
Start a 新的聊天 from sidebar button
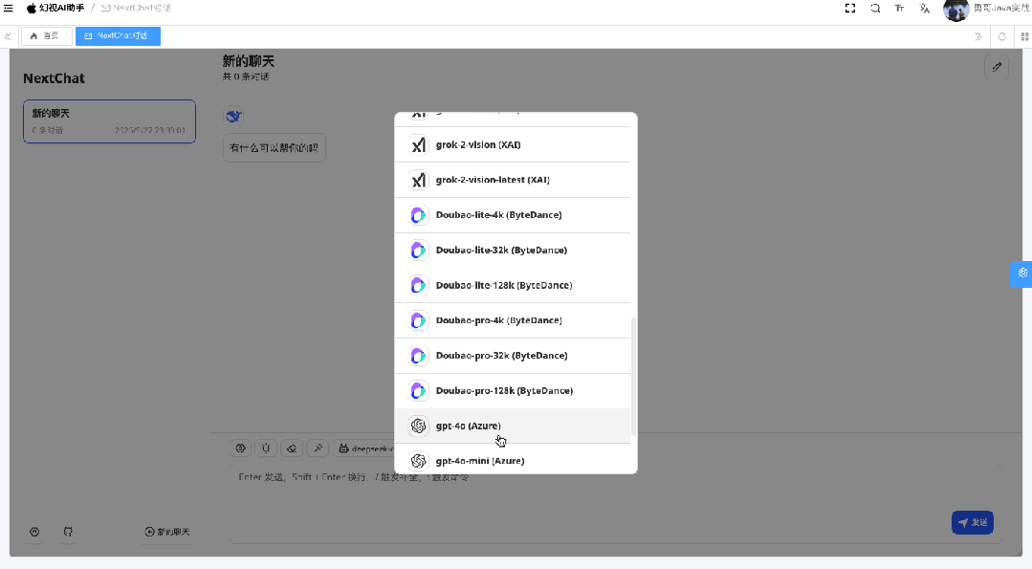click(x=167, y=532)
